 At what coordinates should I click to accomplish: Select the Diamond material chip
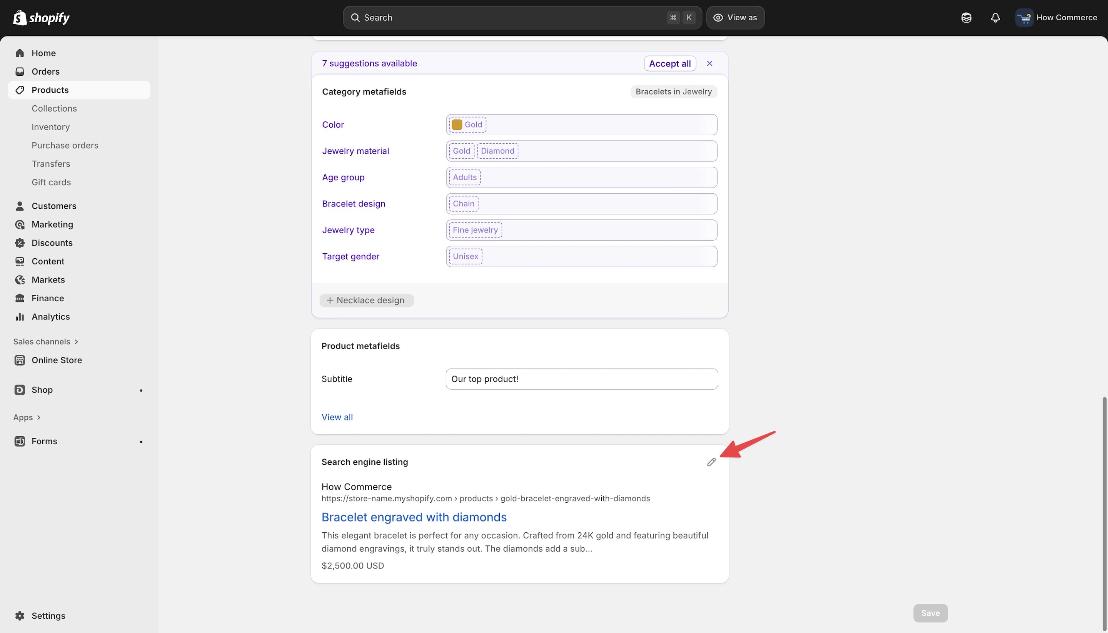(x=497, y=151)
